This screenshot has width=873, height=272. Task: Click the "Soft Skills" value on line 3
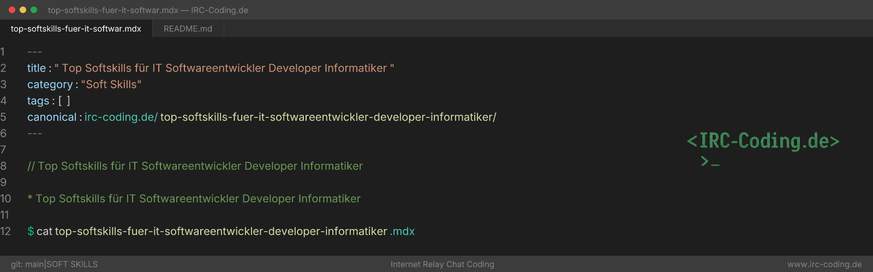click(x=111, y=84)
